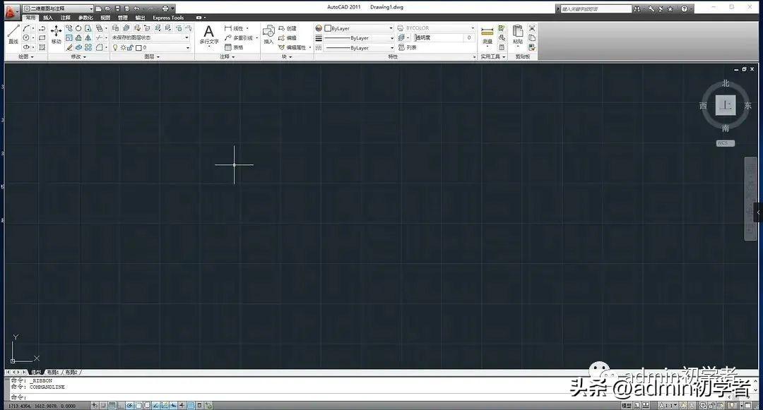The width and height of the screenshot is (763, 410).
Task: Toggle Lineweight display in status bar
Action: click(x=182, y=405)
